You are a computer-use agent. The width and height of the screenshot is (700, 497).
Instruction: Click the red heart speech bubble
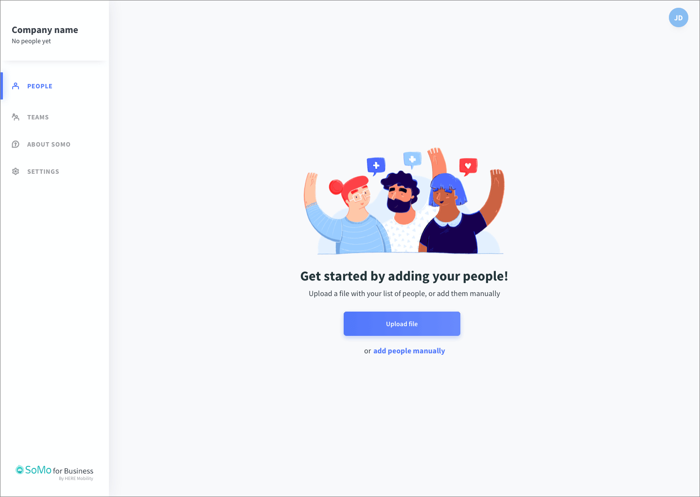click(x=468, y=167)
